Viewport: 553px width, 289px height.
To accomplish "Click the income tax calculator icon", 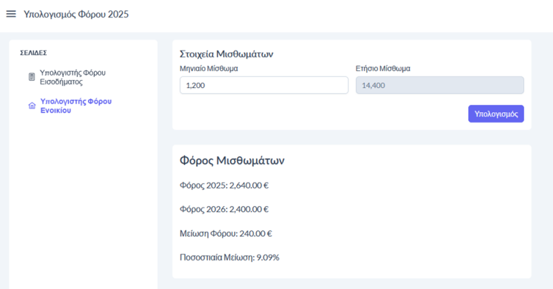I will [x=32, y=77].
